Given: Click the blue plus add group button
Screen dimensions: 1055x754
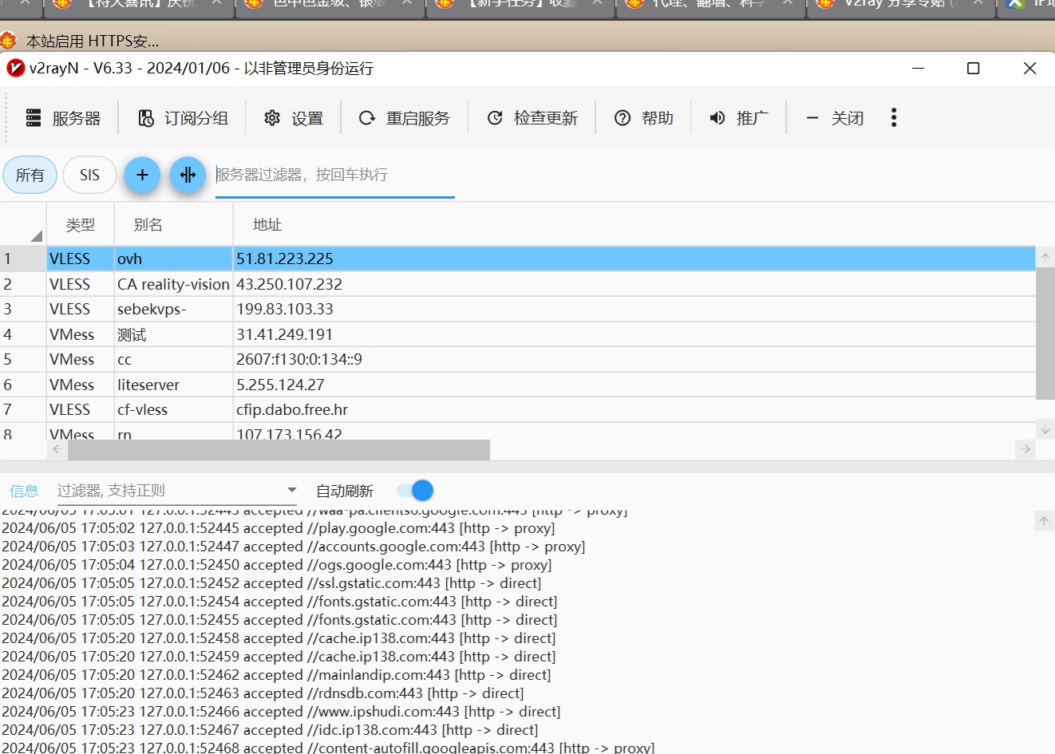Looking at the screenshot, I should coord(142,175).
